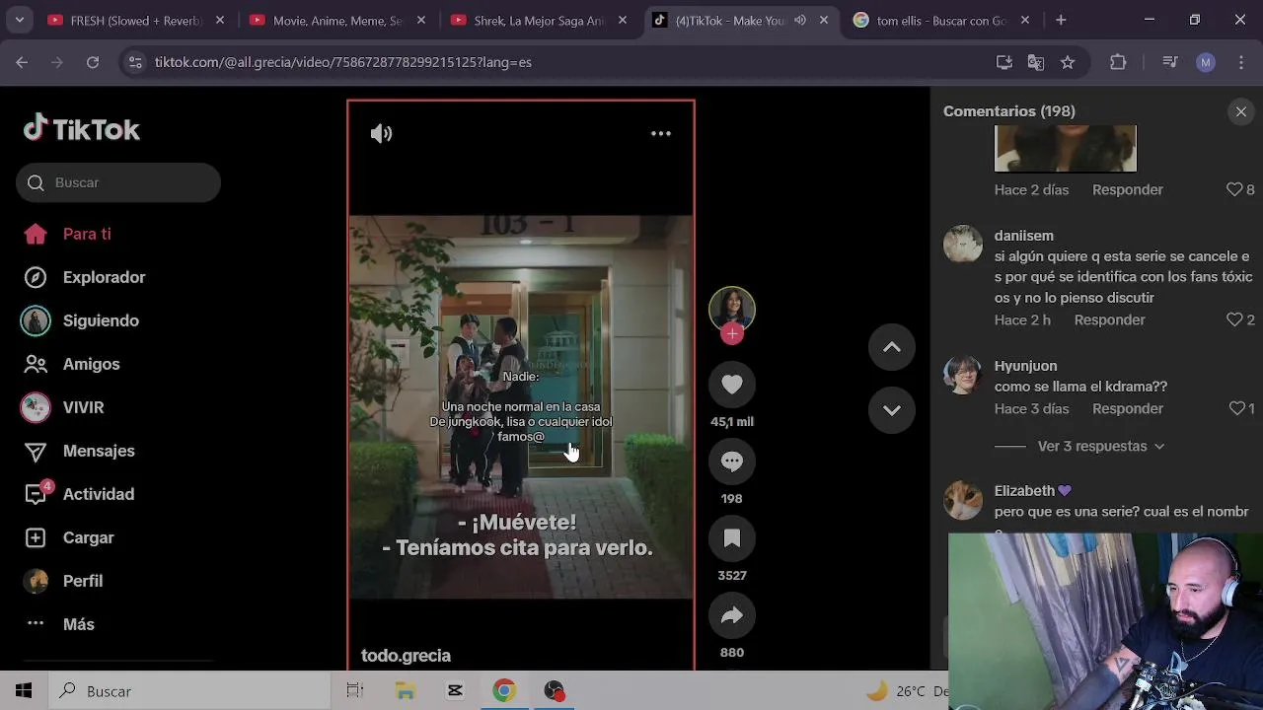Screen dimensions: 1263x710
Task: Focus the TikTok Buscar search field
Action: (x=118, y=182)
